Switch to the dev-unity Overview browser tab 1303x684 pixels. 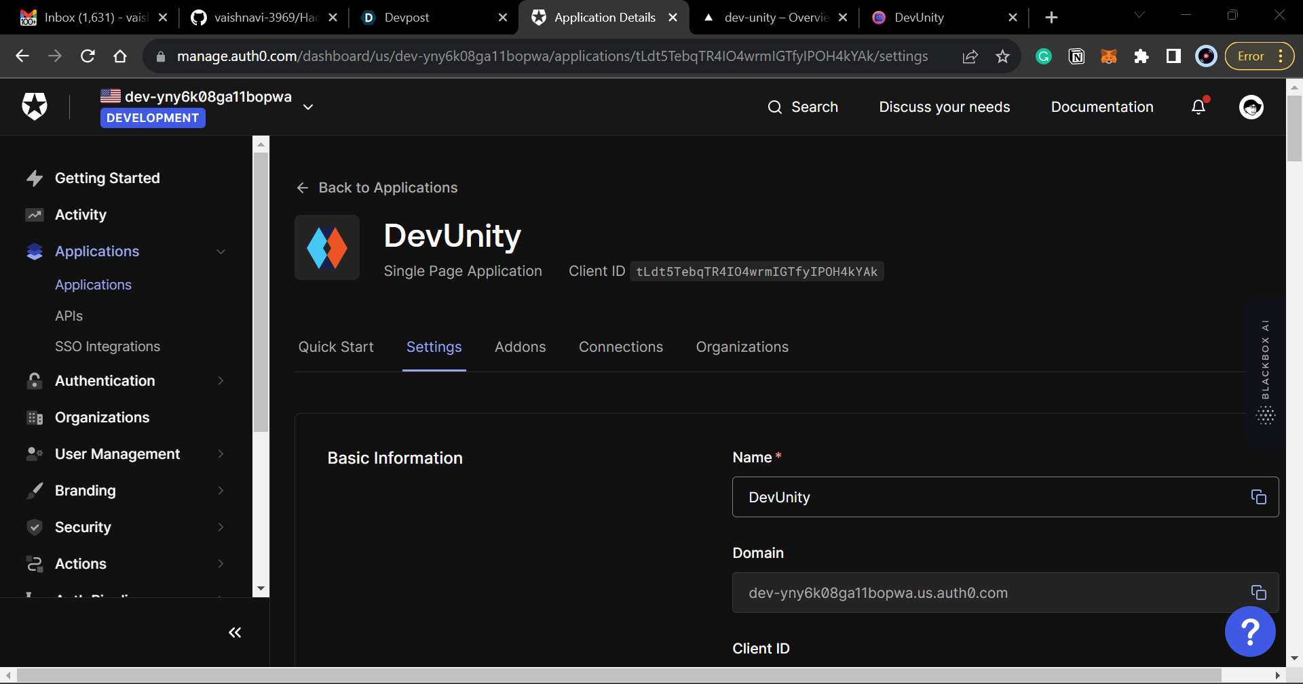pos(774,18)
